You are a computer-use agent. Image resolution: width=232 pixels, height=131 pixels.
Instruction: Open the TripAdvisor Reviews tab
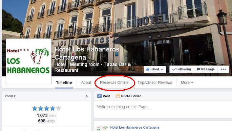(x=155, y=83)
